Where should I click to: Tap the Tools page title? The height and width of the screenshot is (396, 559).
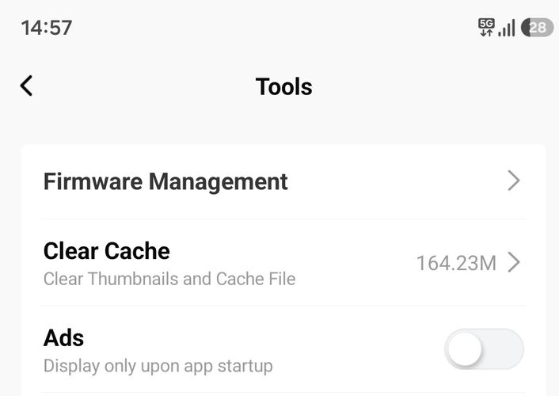click(283, 86)
